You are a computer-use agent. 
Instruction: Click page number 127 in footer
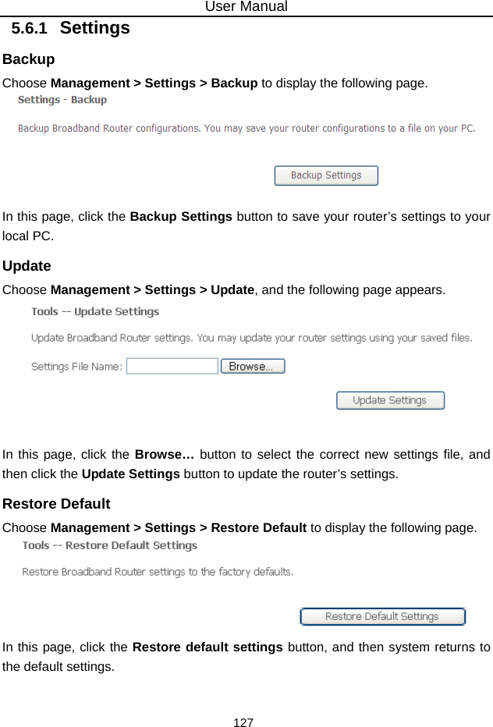point(243,722)
